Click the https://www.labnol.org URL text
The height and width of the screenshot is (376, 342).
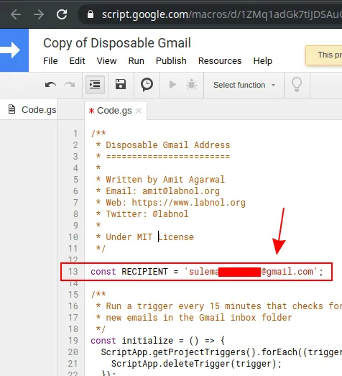(189, 203)
